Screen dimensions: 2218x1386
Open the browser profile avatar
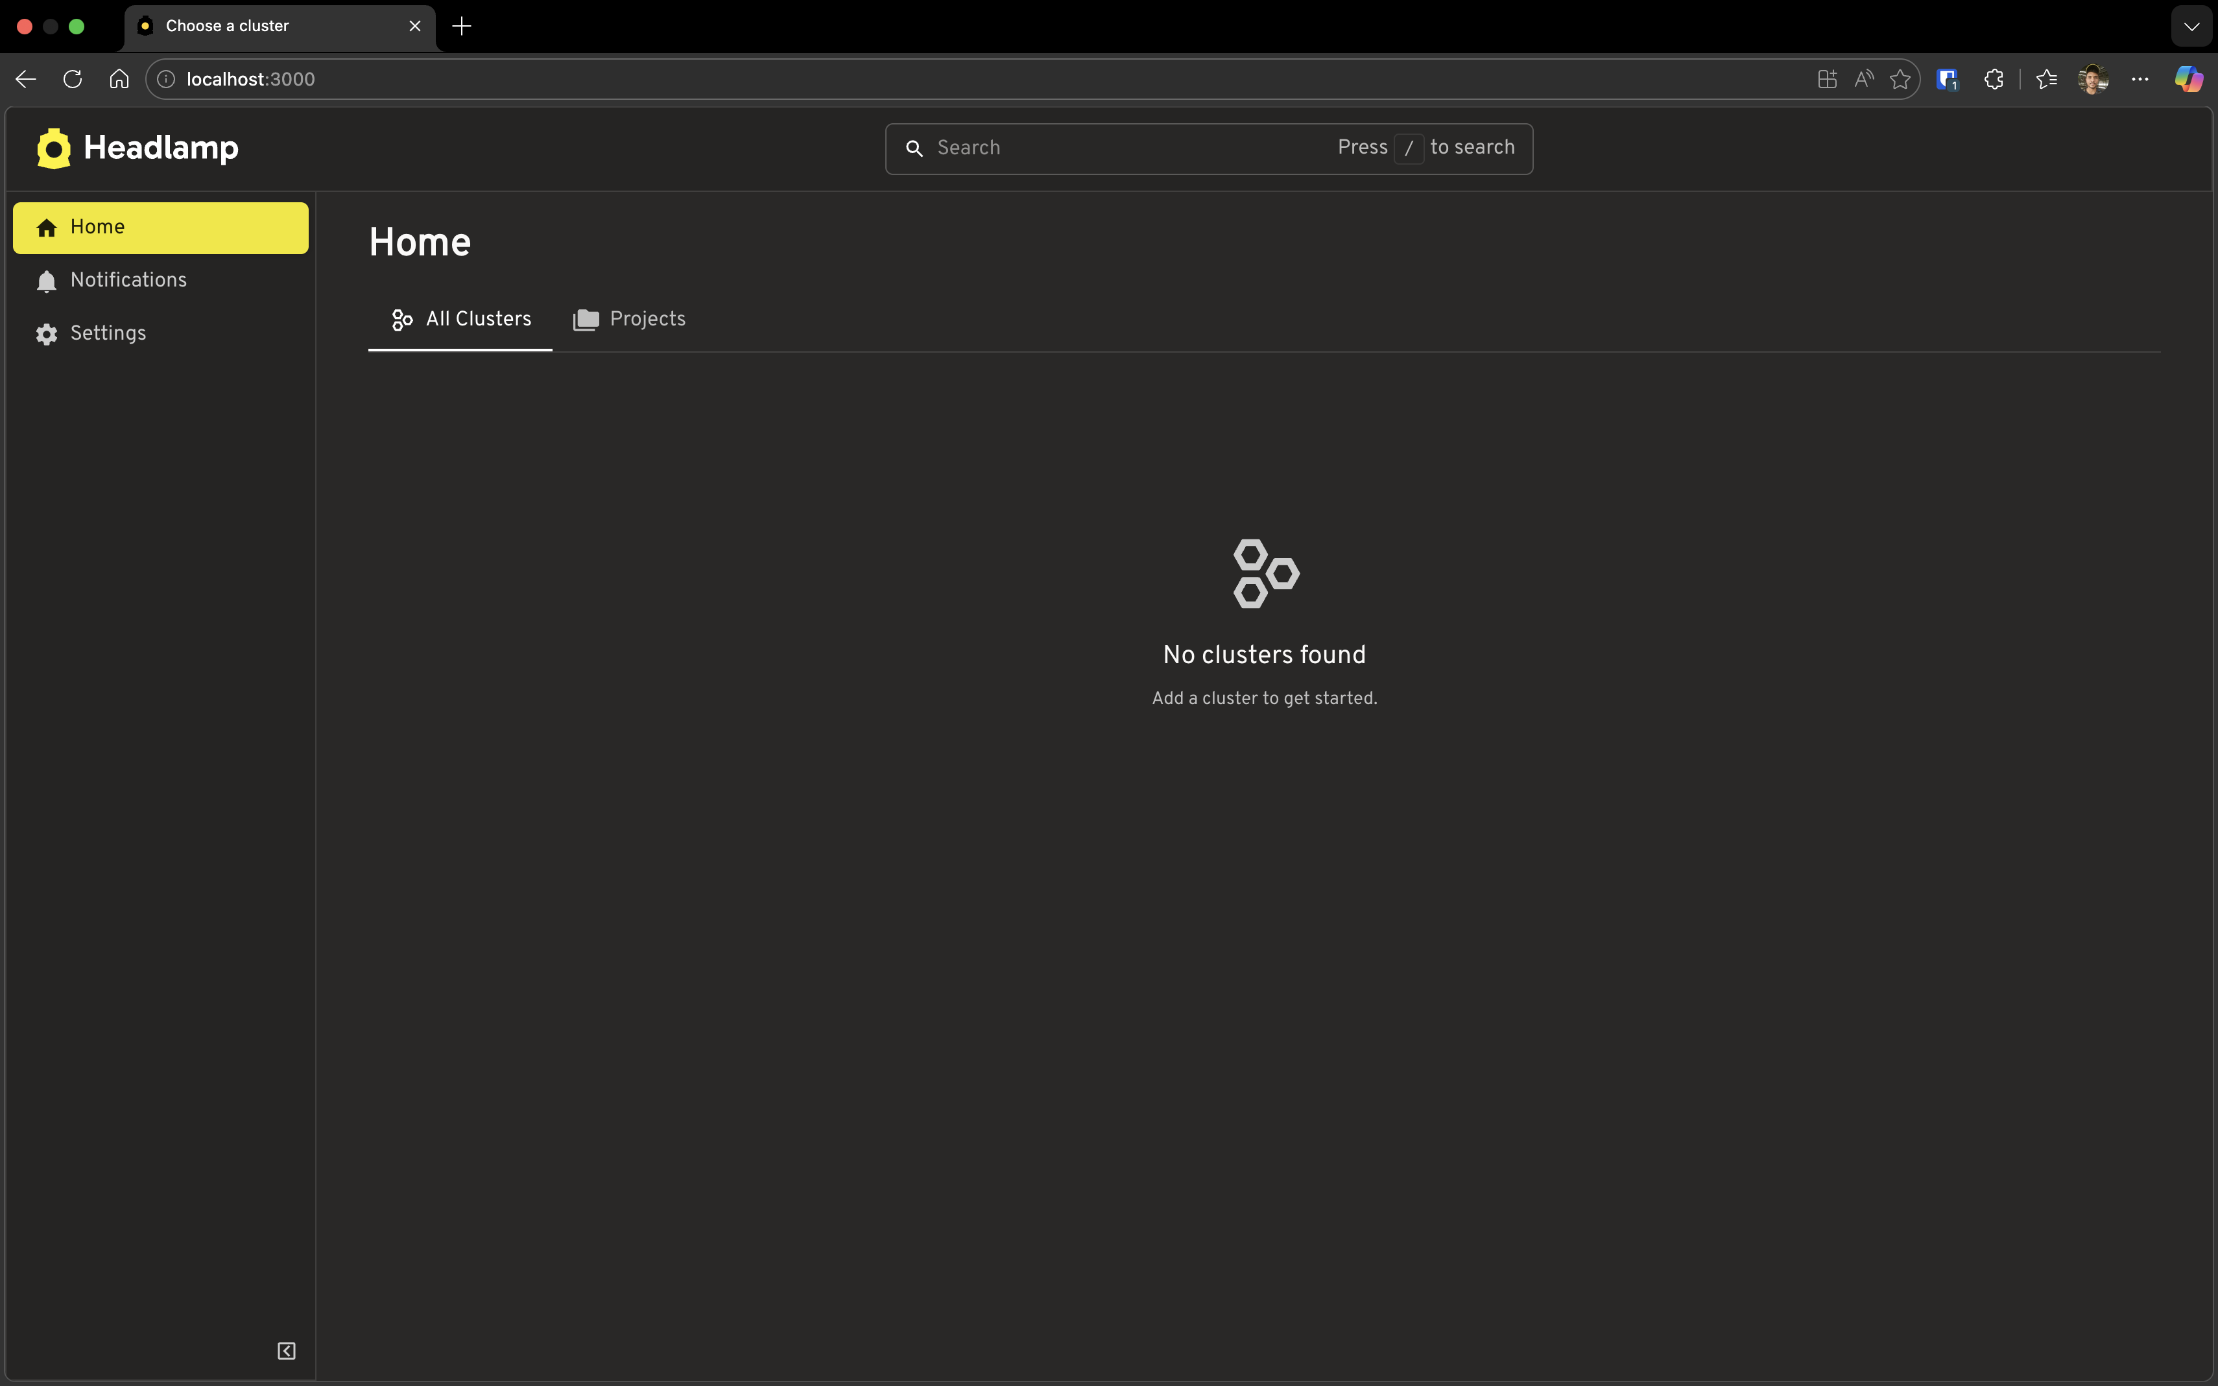tap(2093, 79)
